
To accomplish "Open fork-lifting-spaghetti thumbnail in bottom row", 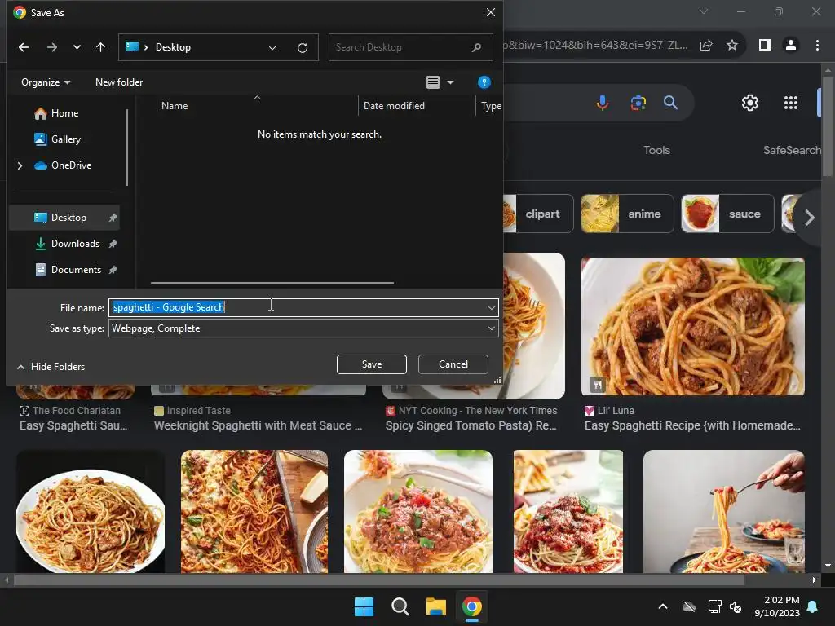I will (724, 512).
